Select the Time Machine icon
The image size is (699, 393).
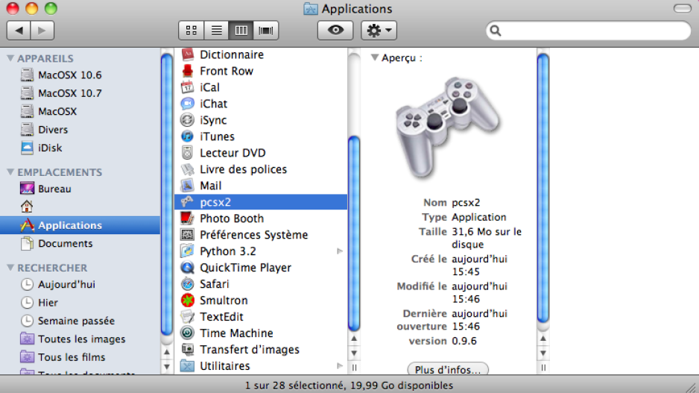(188, 333)
